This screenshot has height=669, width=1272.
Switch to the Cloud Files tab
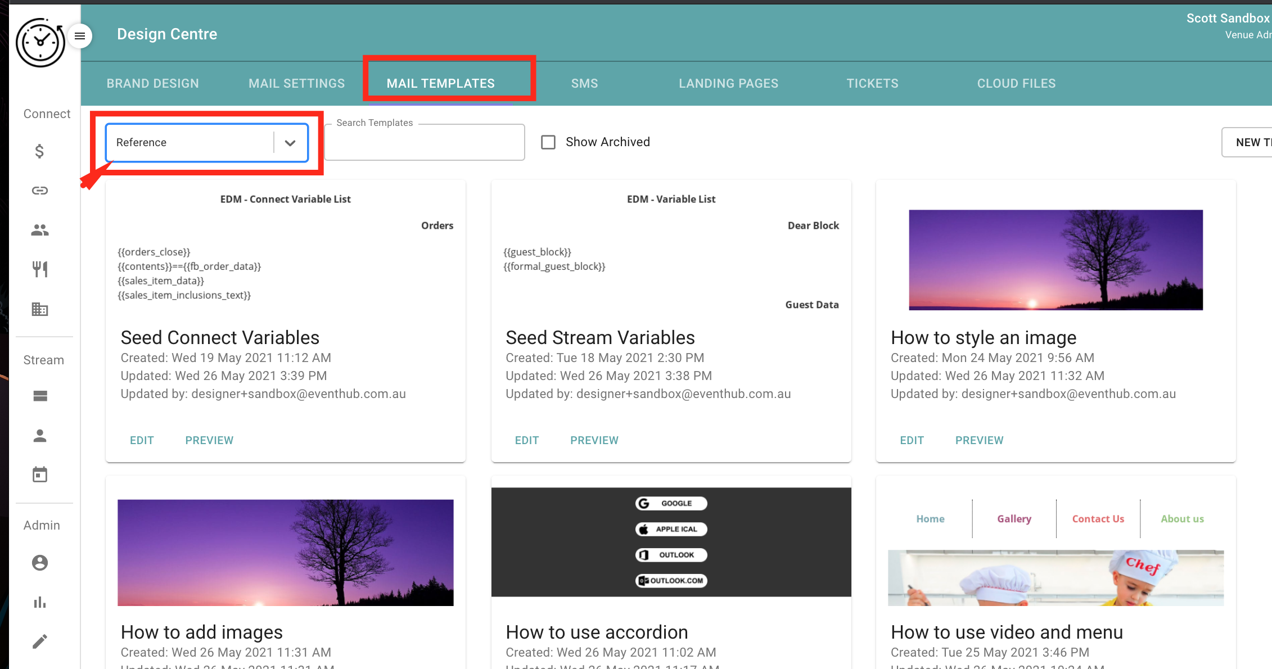click(1016, 83)
